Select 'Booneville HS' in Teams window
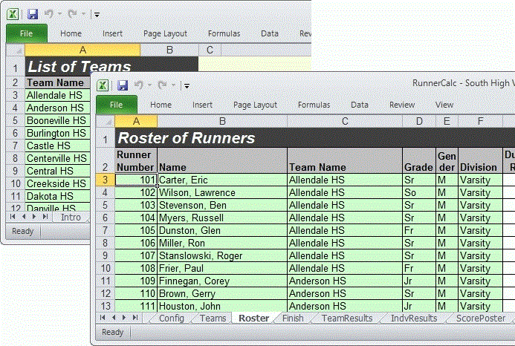Viewport: 515px width, 346px height. (x=57, y=120)
